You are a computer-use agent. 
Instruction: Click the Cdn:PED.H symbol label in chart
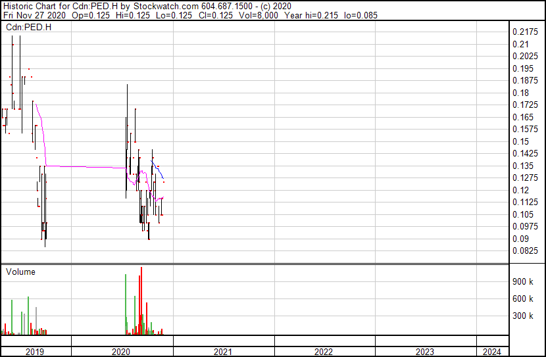point(28,28)
